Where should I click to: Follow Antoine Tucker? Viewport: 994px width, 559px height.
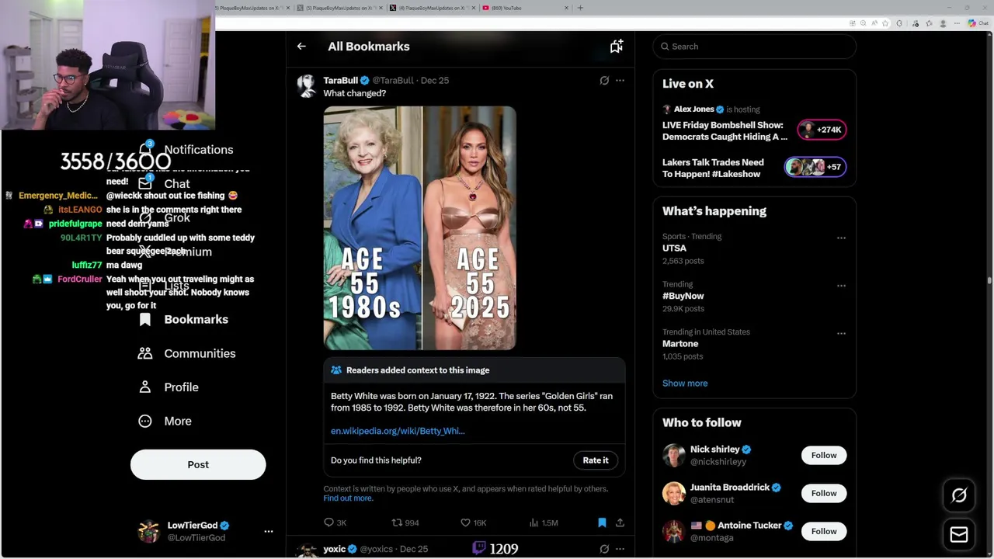[x=824, y=531]
